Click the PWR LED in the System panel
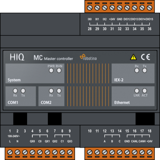Image resolution: width=160 pixels, height=160 pixels. [51, 71]
